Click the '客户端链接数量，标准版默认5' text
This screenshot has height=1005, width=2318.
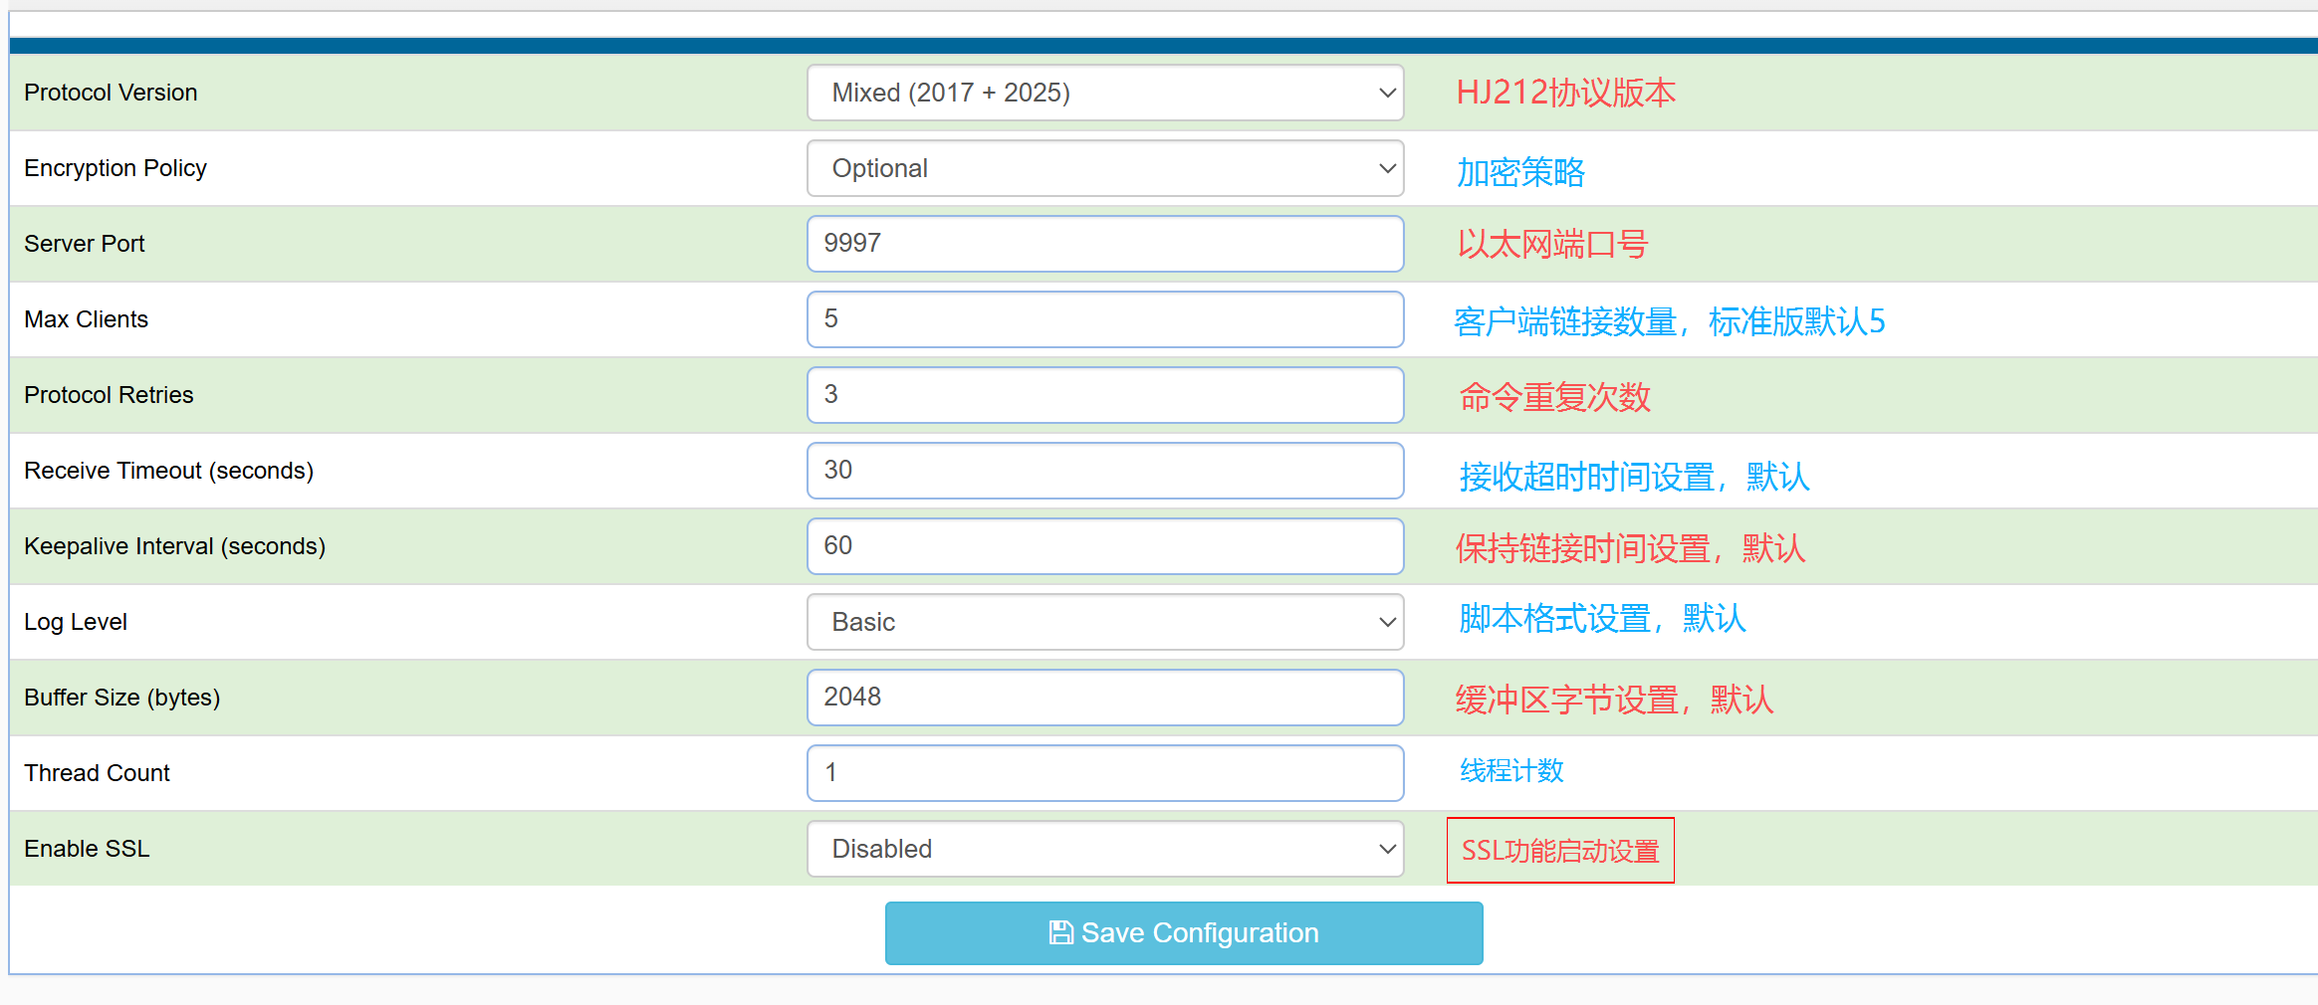1670,321
